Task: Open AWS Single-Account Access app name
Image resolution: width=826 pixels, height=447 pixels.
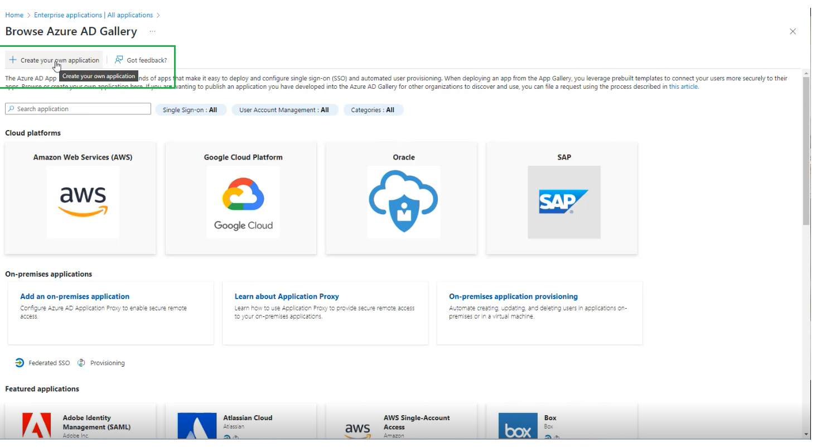Action: pyautogui.click(x=417, y=422)
